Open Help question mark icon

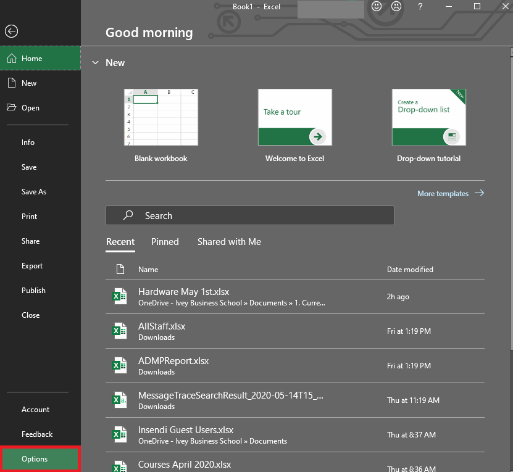(420, 7)
